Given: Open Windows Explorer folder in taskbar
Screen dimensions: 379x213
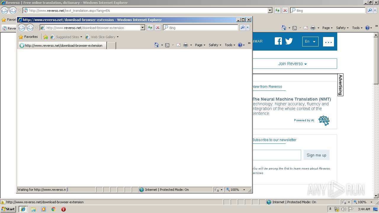Looking at the screenshot, I should 33,209.
